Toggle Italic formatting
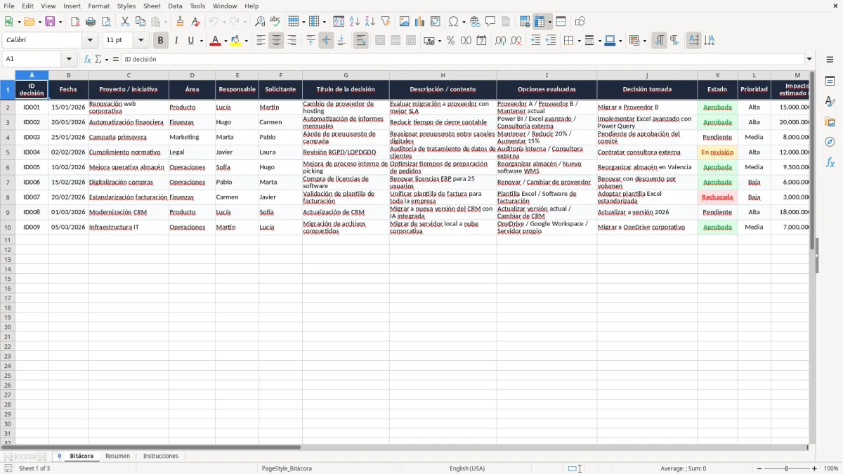 pos(176,41)
